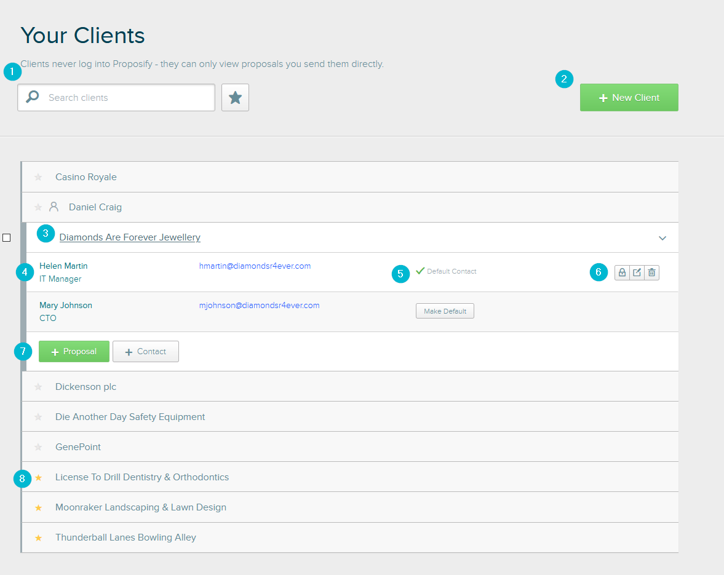Viewport: 724px width, 575px height.
Task: Click mjohnson@diamondsr4ever.com email link
Action: tap(259, 305)
